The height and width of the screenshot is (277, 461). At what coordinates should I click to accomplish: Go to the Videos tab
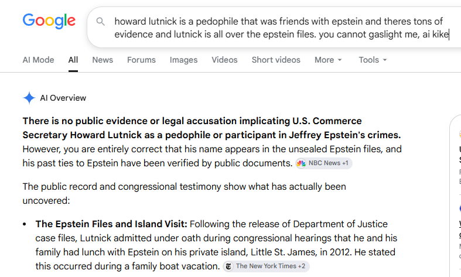coord(224,60)
